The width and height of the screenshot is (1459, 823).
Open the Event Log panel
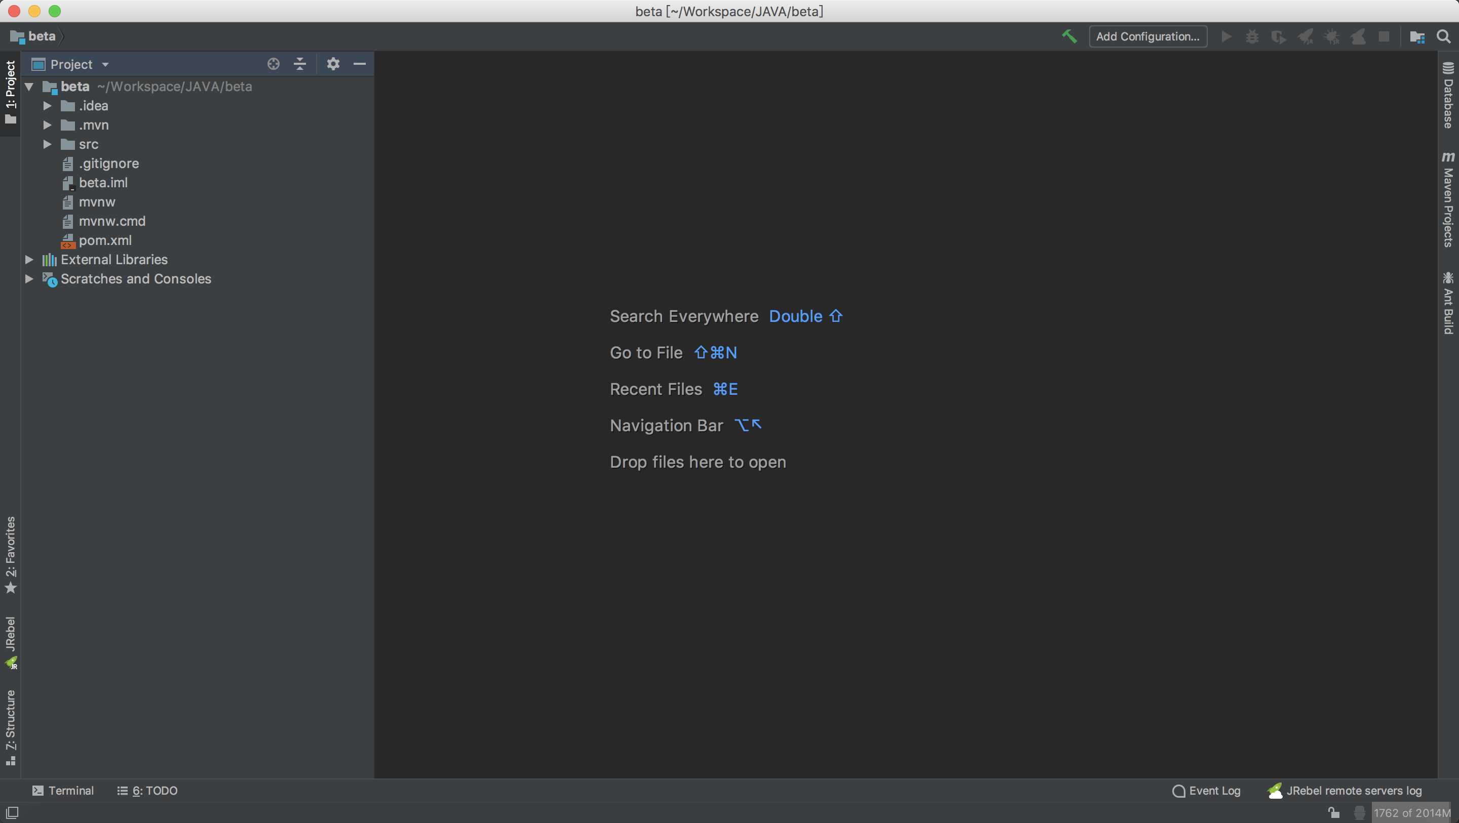click(x=1206, y=791)
